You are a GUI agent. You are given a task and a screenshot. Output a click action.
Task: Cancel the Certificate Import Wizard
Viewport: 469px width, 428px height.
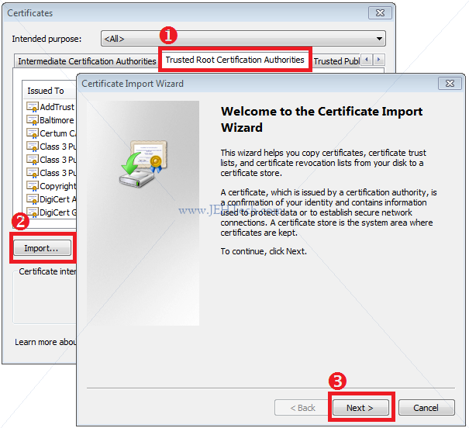click(426, 407)
